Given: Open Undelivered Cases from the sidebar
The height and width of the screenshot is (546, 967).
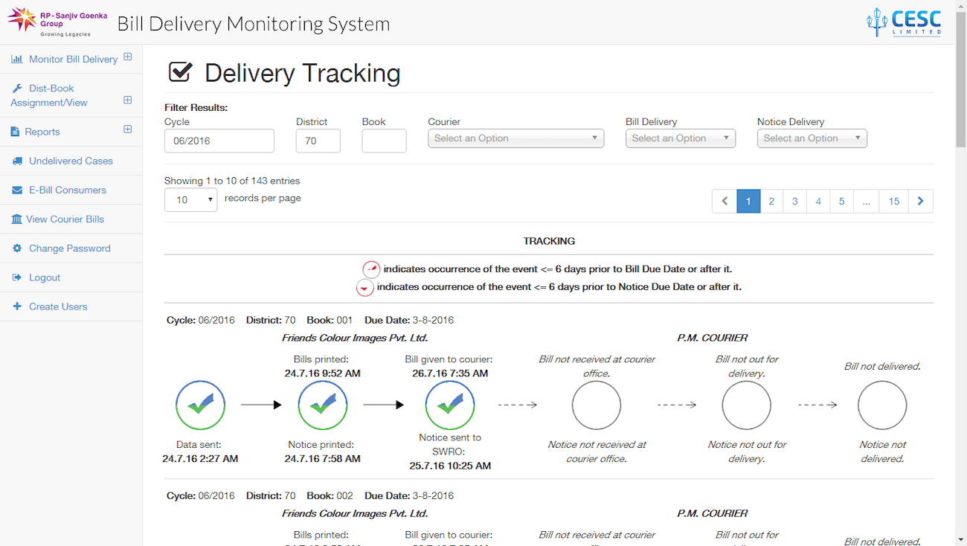Looking at the screenshot, I should 71,161.
